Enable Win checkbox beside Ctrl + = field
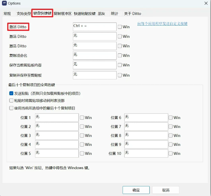This screenshot has height=196, width=211. click(x=120, y=27)
